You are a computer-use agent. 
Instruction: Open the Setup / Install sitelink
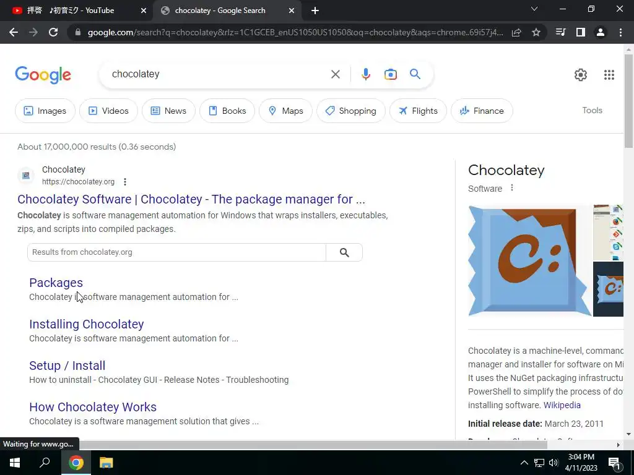click(x=67, y=366)
